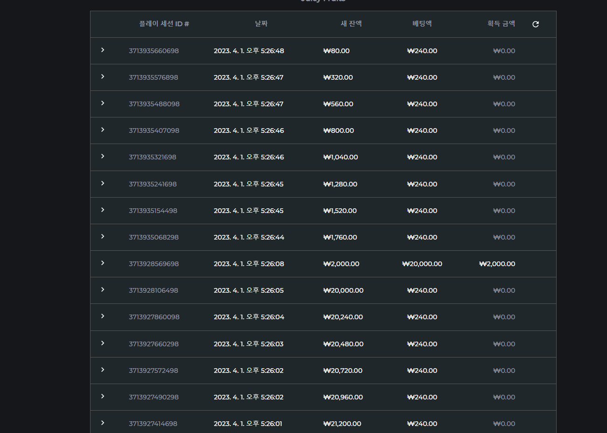Expand row for session 3713927490298
Image resolution: width=607 pixels, height=433 pixels.
pos(103,396)
